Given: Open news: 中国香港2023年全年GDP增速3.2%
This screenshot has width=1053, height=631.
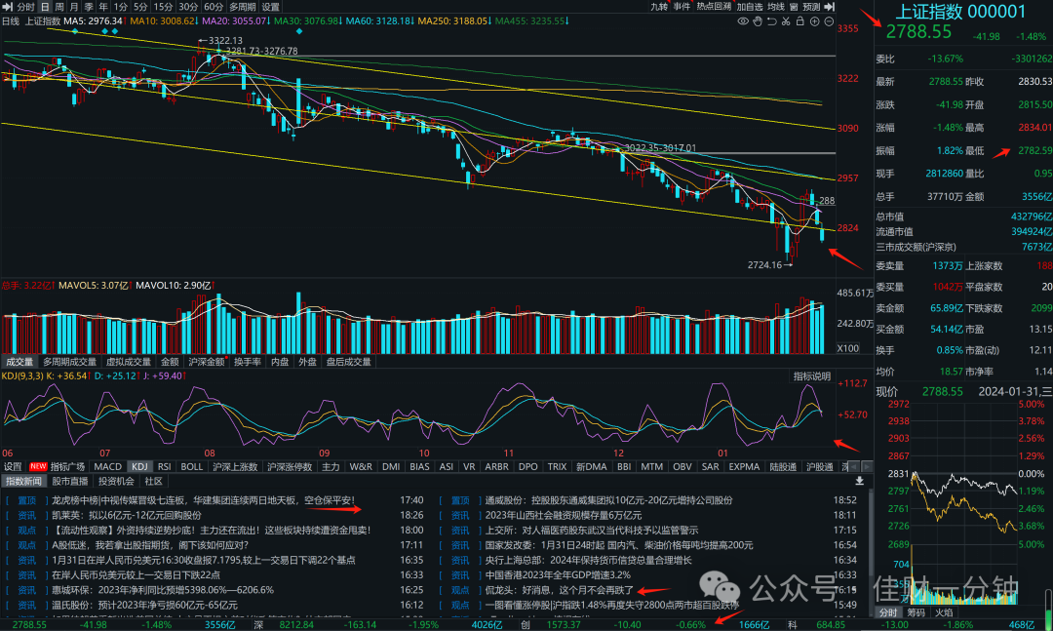Looking at the screenshot, I should 558,575.
